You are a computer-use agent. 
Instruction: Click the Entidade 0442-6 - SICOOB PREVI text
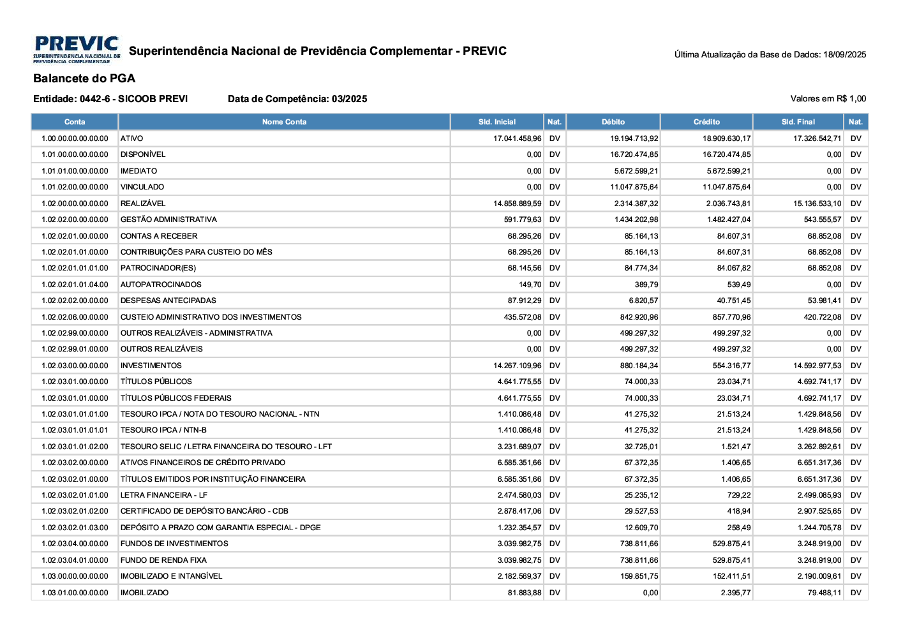coord(110,99)
